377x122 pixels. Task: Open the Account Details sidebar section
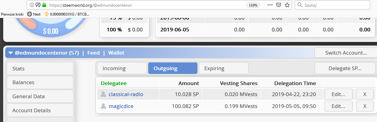tap(40, 110)
